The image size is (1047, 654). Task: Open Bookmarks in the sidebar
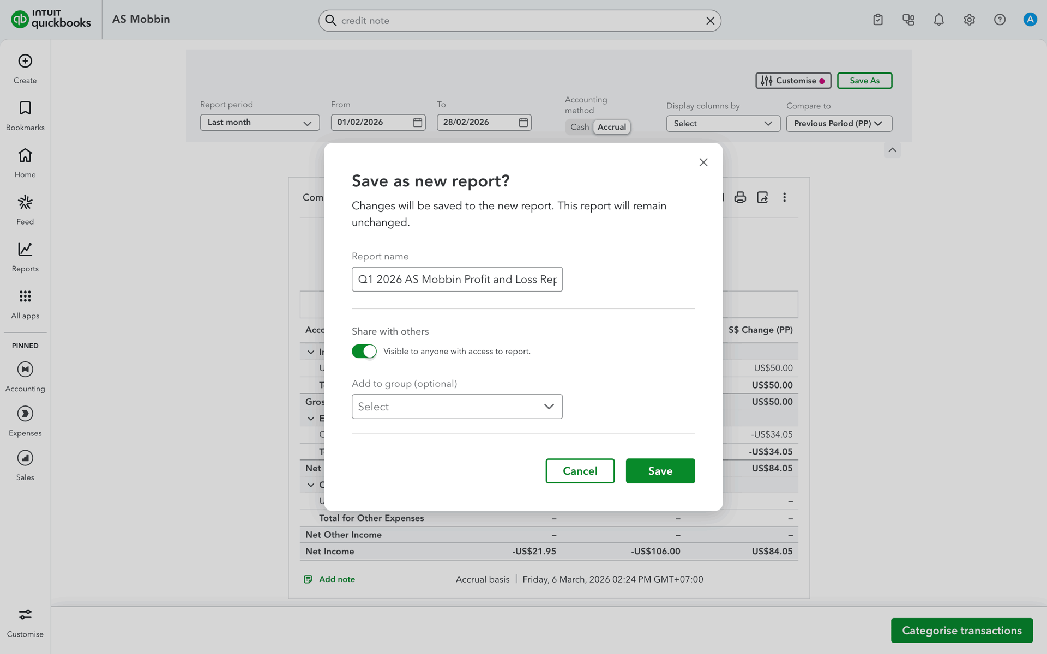click(x=25, y=116)
